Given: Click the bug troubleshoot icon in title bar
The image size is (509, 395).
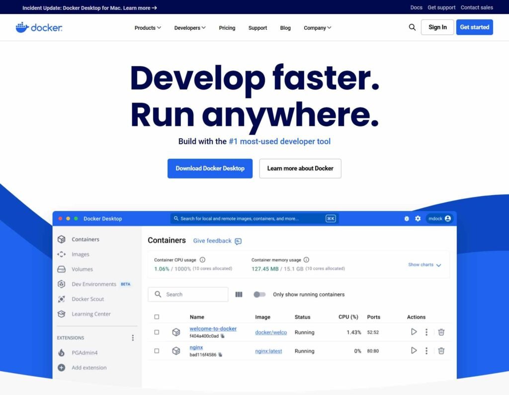Looking at the screenshot, I should 407,218.
